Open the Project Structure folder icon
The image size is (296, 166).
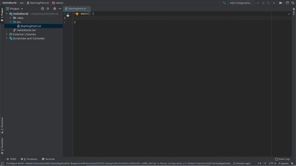coord(281,3)
